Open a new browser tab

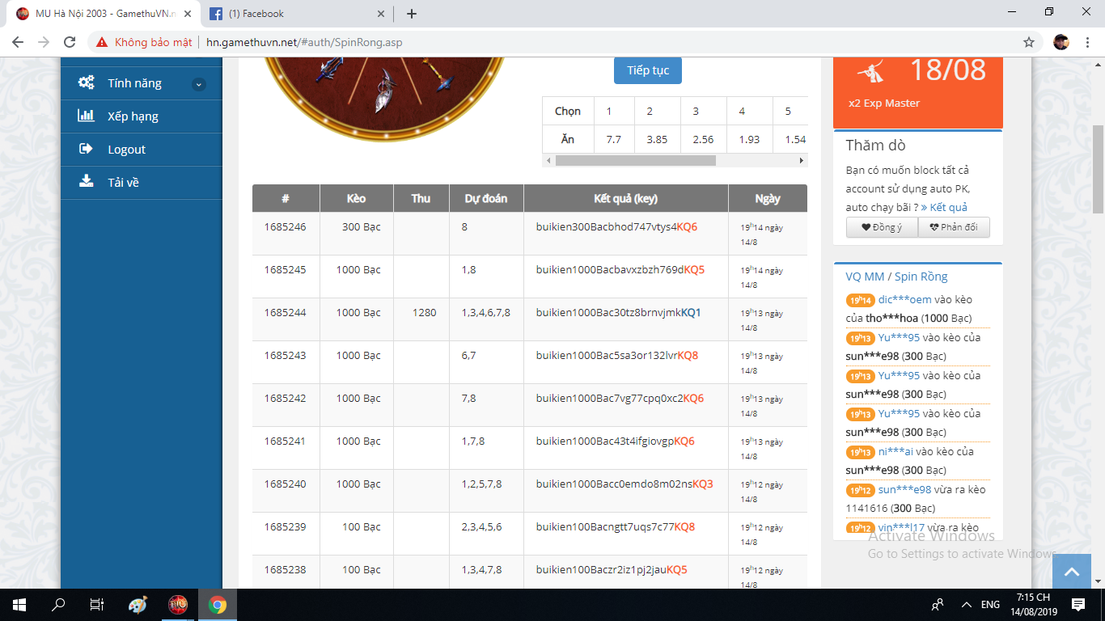coord(412,14)
